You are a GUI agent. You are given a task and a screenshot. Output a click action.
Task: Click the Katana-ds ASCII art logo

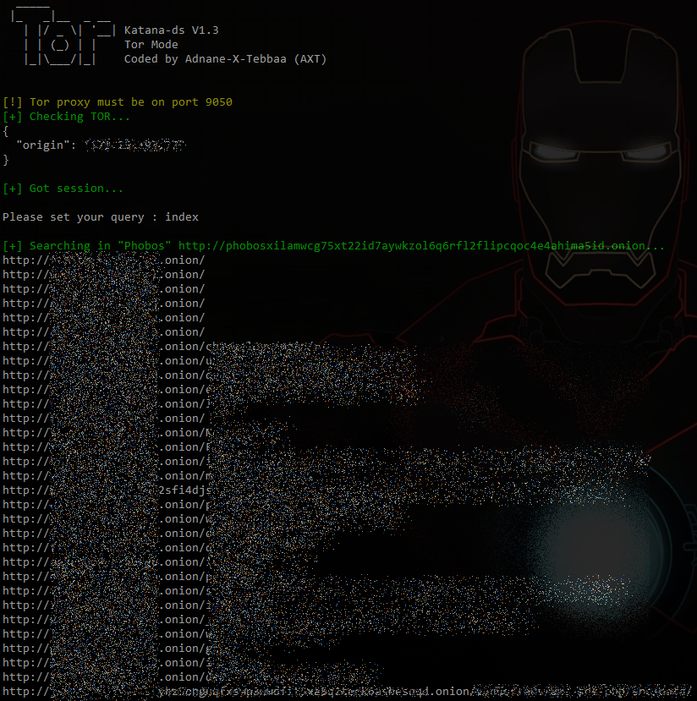[59, 44]
